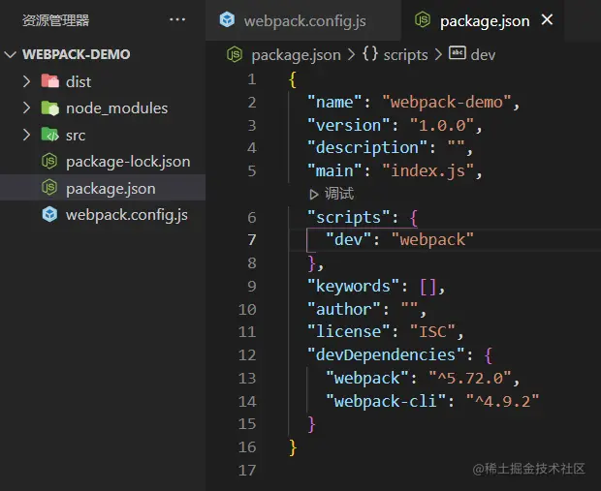Switch to the webpack.config.js tab
601x491 pixels.
pyautogui.click(x=303, y=20)
